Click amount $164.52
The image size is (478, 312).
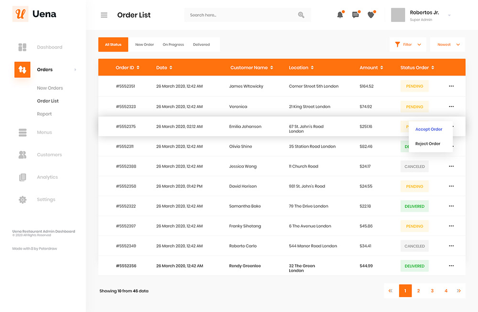pos(367,86)
